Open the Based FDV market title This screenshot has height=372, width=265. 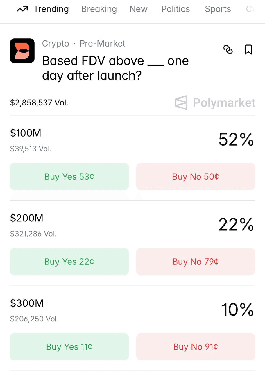(x=115, y=68)
